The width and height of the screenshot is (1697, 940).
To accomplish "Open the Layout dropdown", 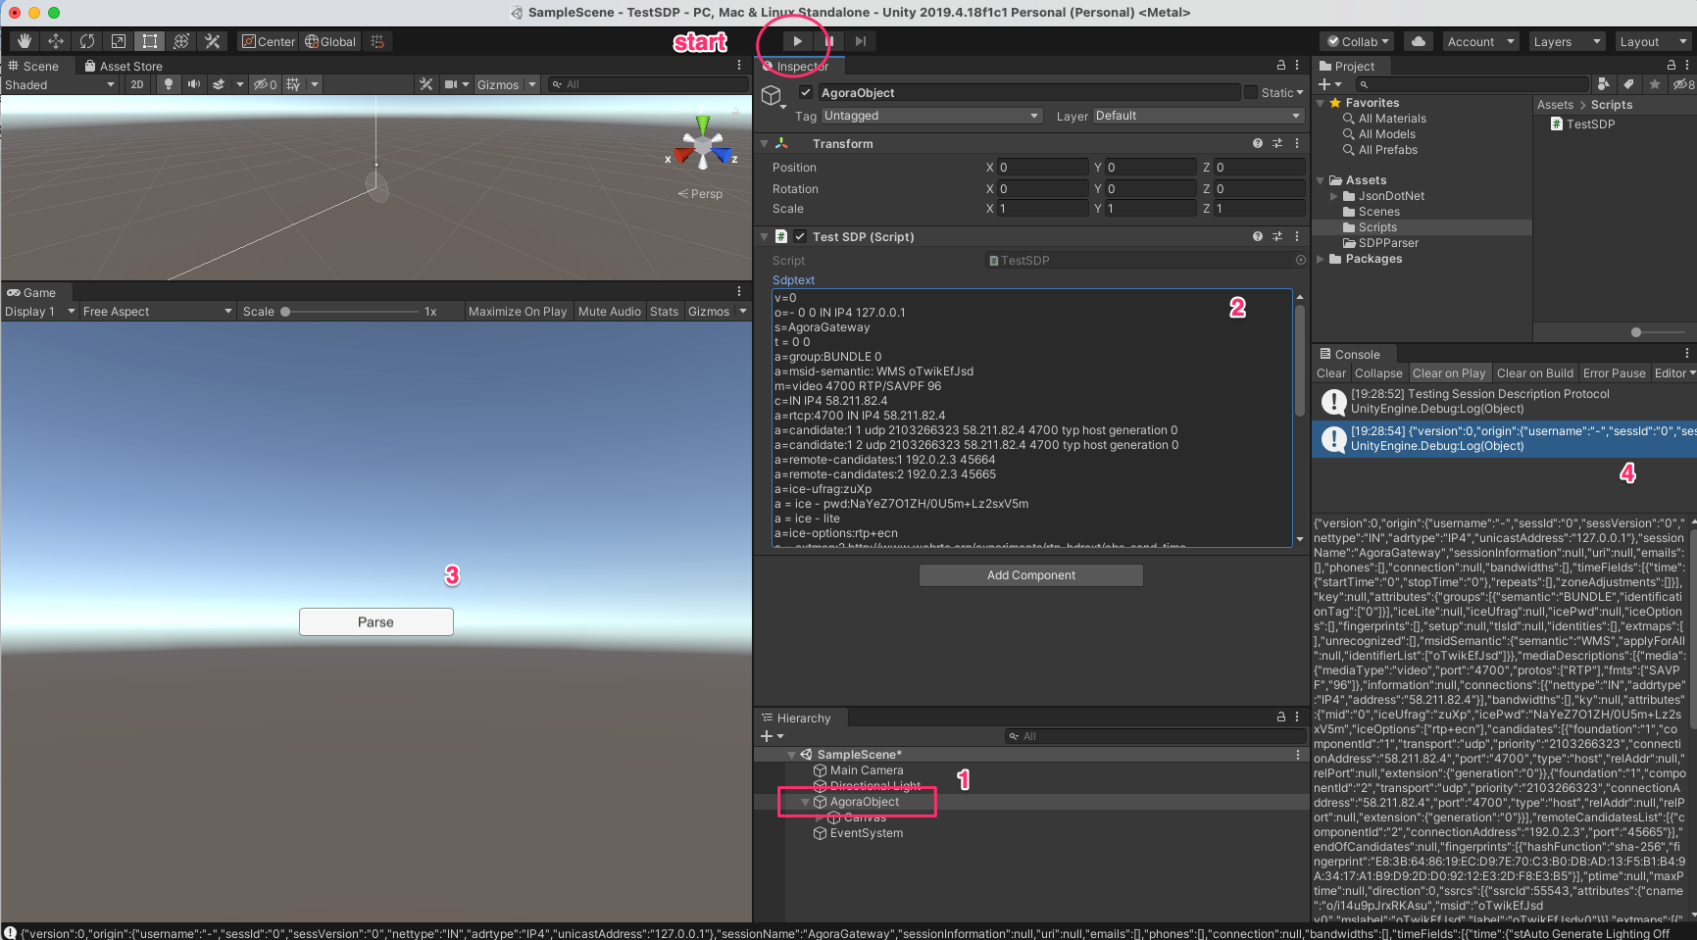I will point(1653,41).
